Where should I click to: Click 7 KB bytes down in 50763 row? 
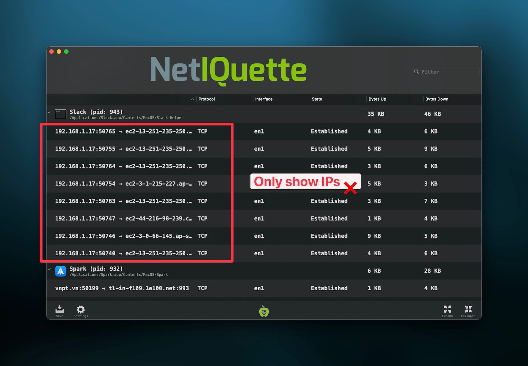(431, 201)
